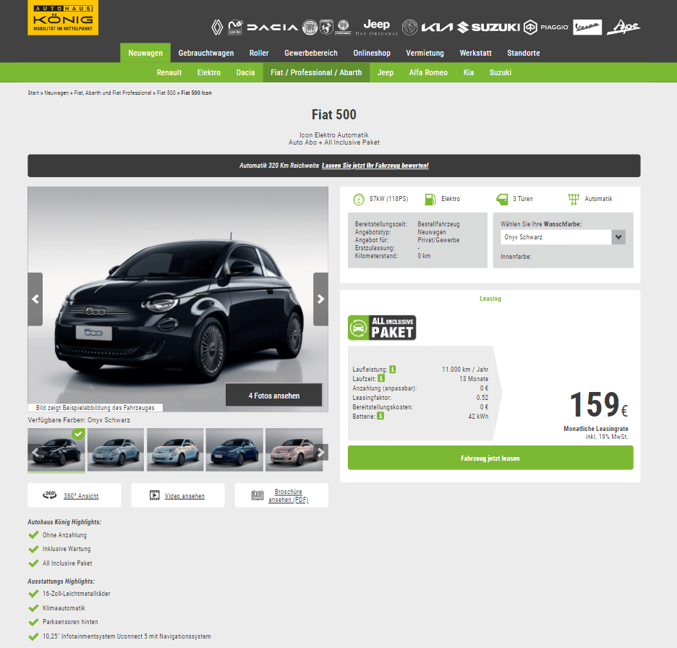
Task: Open the Neuwagen main menu tab
Action: pyautogui.click(x=145, y=53)
